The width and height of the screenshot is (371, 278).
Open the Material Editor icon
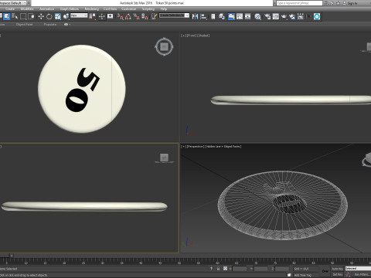pos(257,17)
